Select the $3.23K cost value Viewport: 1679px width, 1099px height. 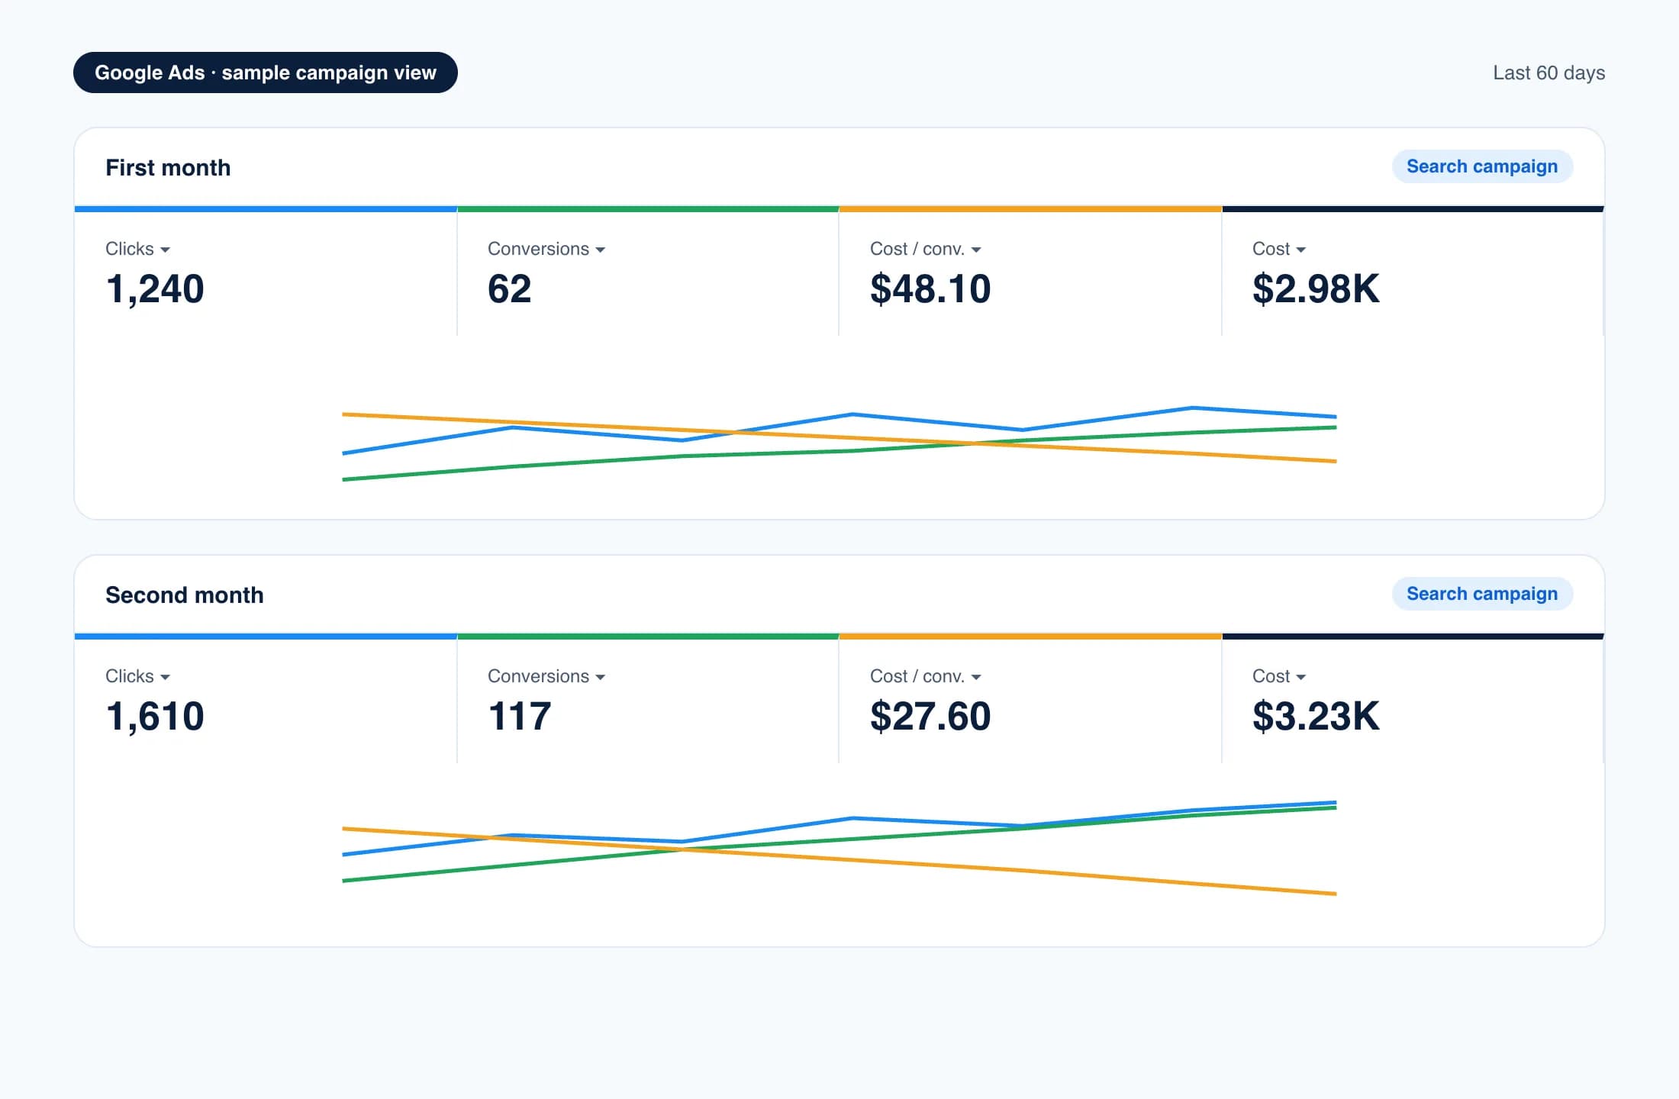pyautogui.click(x=1316, y=717)
